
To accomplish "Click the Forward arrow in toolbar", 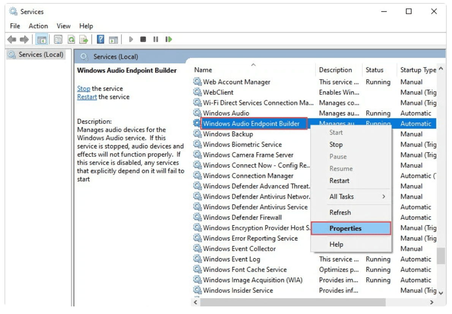I will (24, 39).
